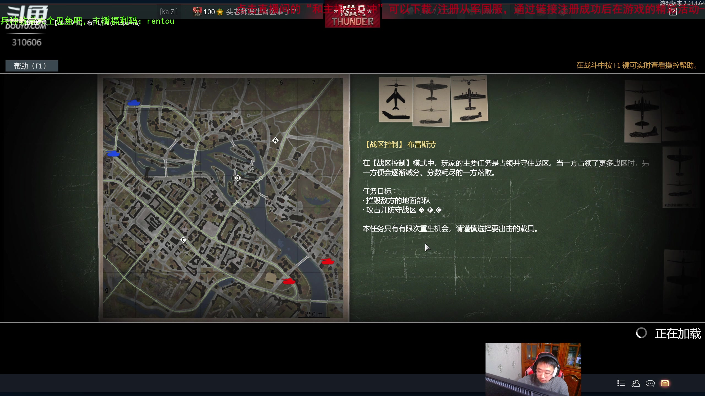The image size is (705, 396).
Task: Click capture zone C marker on map
Action: click(183, 240)
